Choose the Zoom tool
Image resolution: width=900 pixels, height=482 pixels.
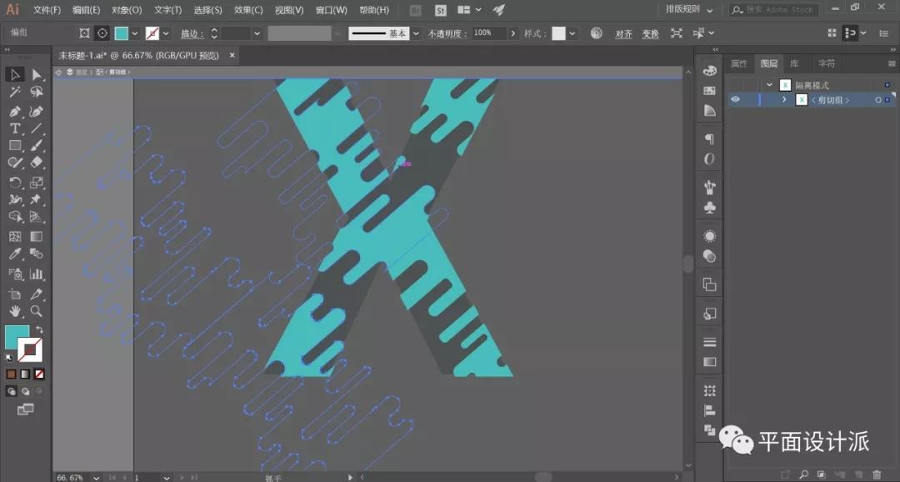37,311
